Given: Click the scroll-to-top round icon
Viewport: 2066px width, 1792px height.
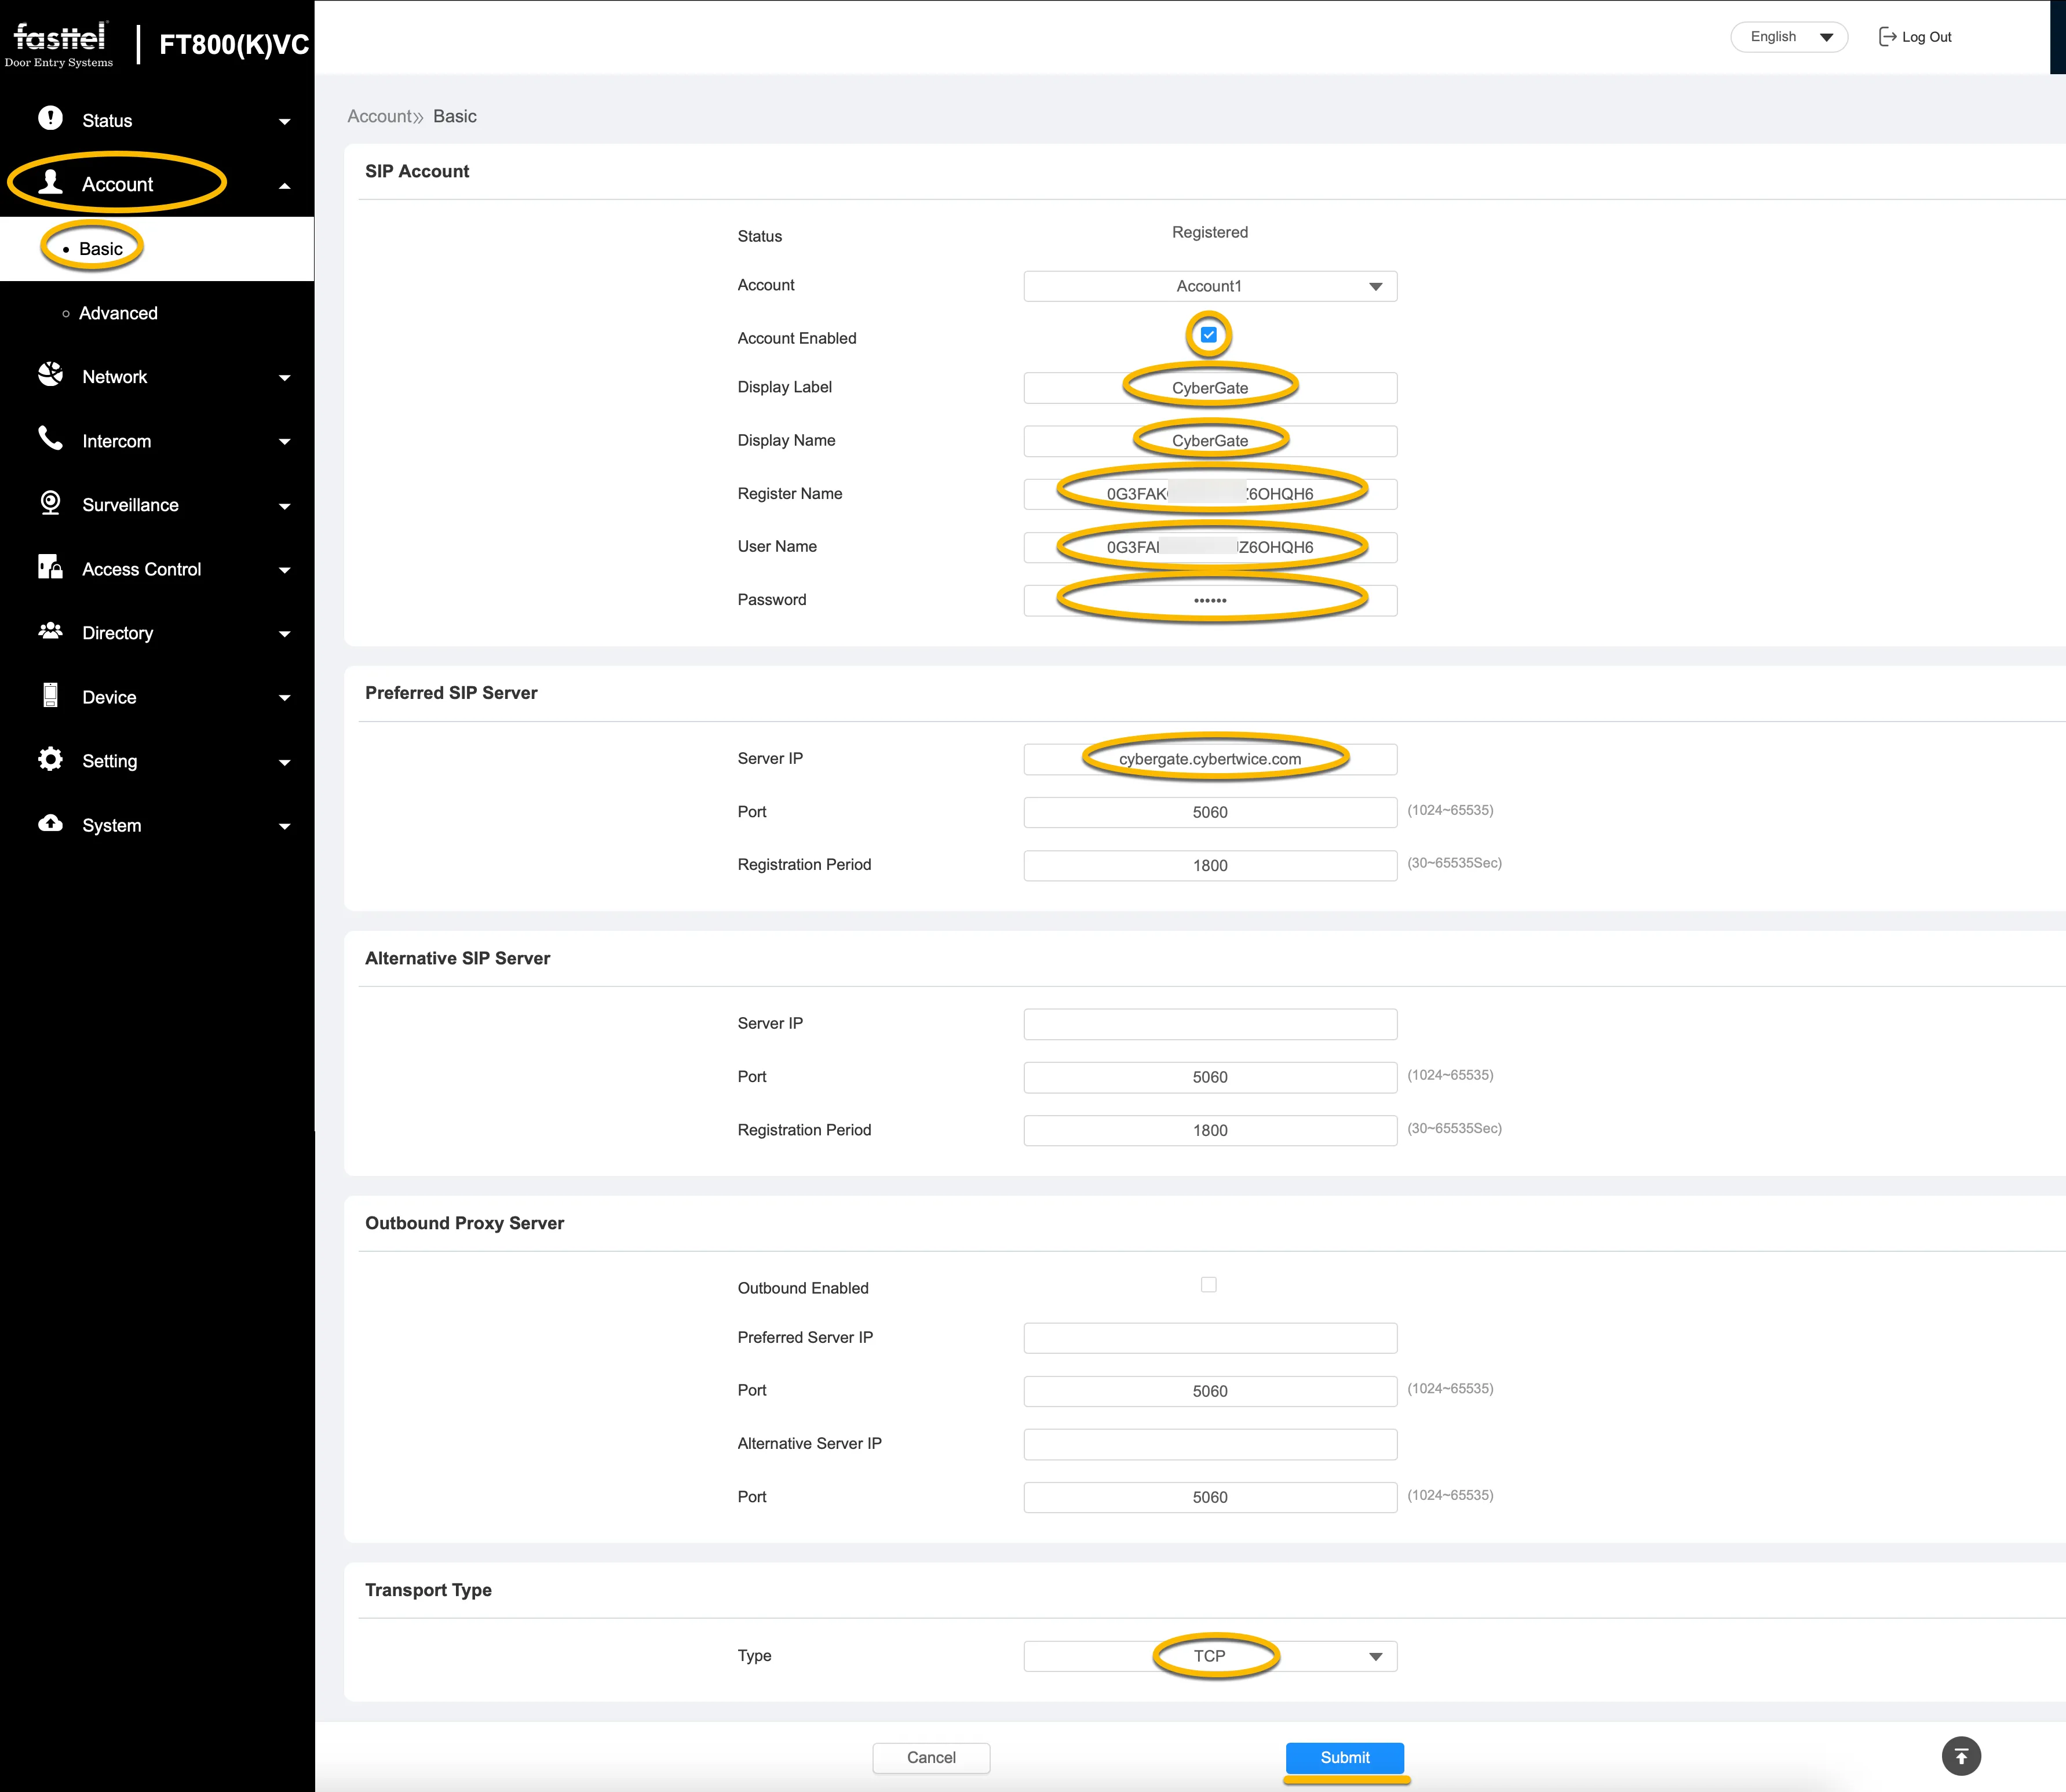Looking at the screenshot, I should pyautogui.click(x=1961, y=1756).
